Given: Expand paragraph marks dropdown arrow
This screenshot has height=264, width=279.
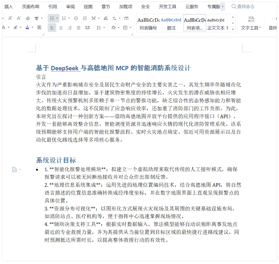Looking at the screenshot, I should click(x=120, y=18).
